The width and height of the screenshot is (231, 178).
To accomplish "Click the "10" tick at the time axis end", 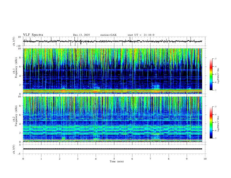I will point(205,159).
